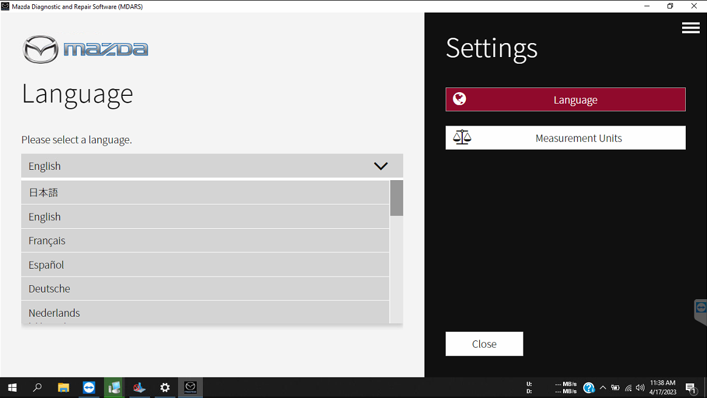Pick Deutsche from the language dropdown
The height and width of the screenshot is (398, 707).
tap(205, 289)
